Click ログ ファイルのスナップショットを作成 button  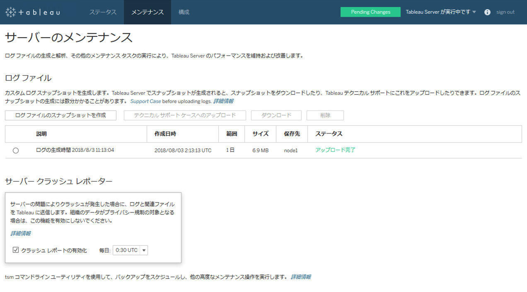[60, 115]
